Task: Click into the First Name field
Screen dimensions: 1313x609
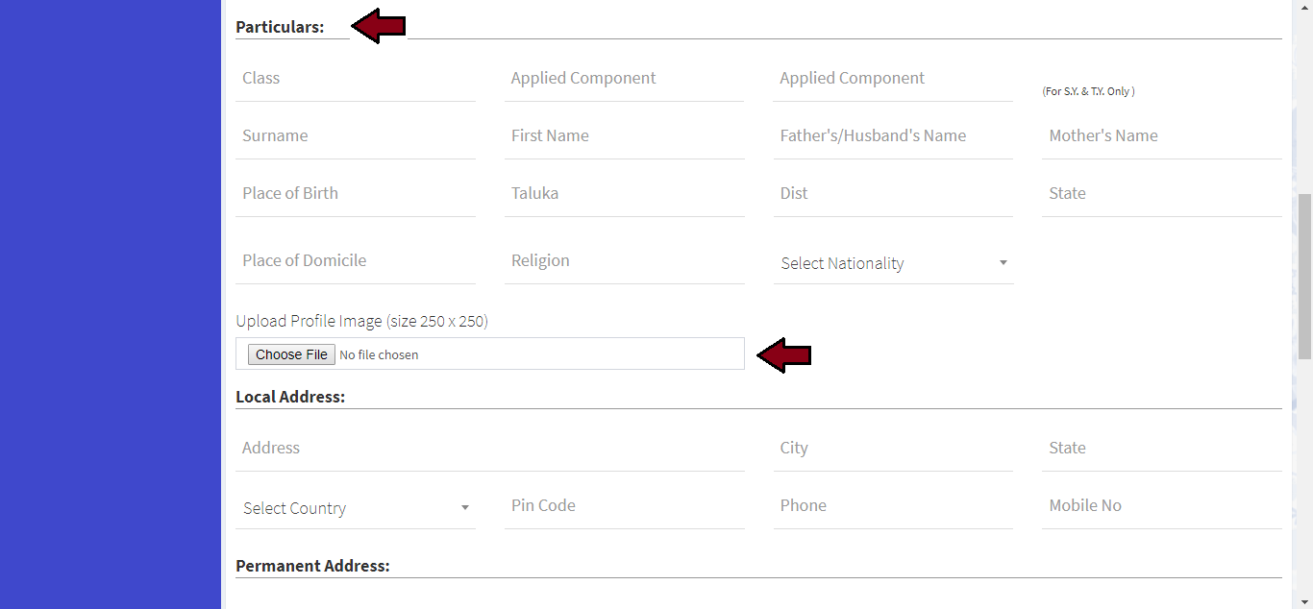Action: (625, 136)
